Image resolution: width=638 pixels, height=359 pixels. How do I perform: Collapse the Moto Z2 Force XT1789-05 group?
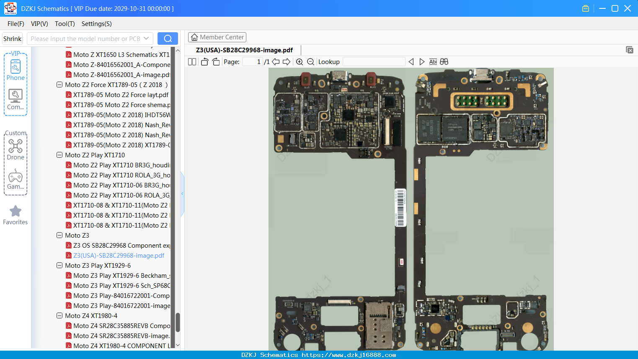click(59, 85)
